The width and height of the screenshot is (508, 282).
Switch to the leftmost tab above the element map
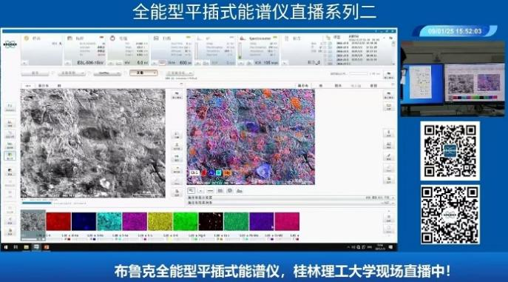point(302,86)
